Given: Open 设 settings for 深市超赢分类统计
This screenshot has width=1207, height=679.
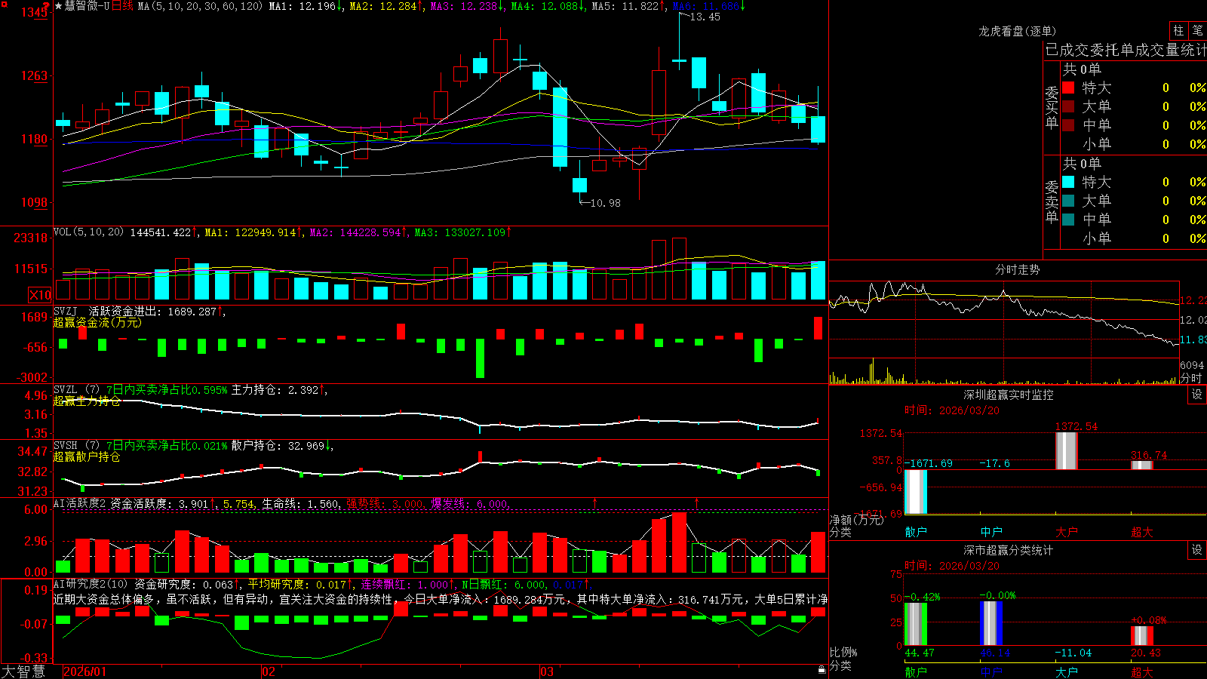Looking at the screenshot, I should 1197,550.
